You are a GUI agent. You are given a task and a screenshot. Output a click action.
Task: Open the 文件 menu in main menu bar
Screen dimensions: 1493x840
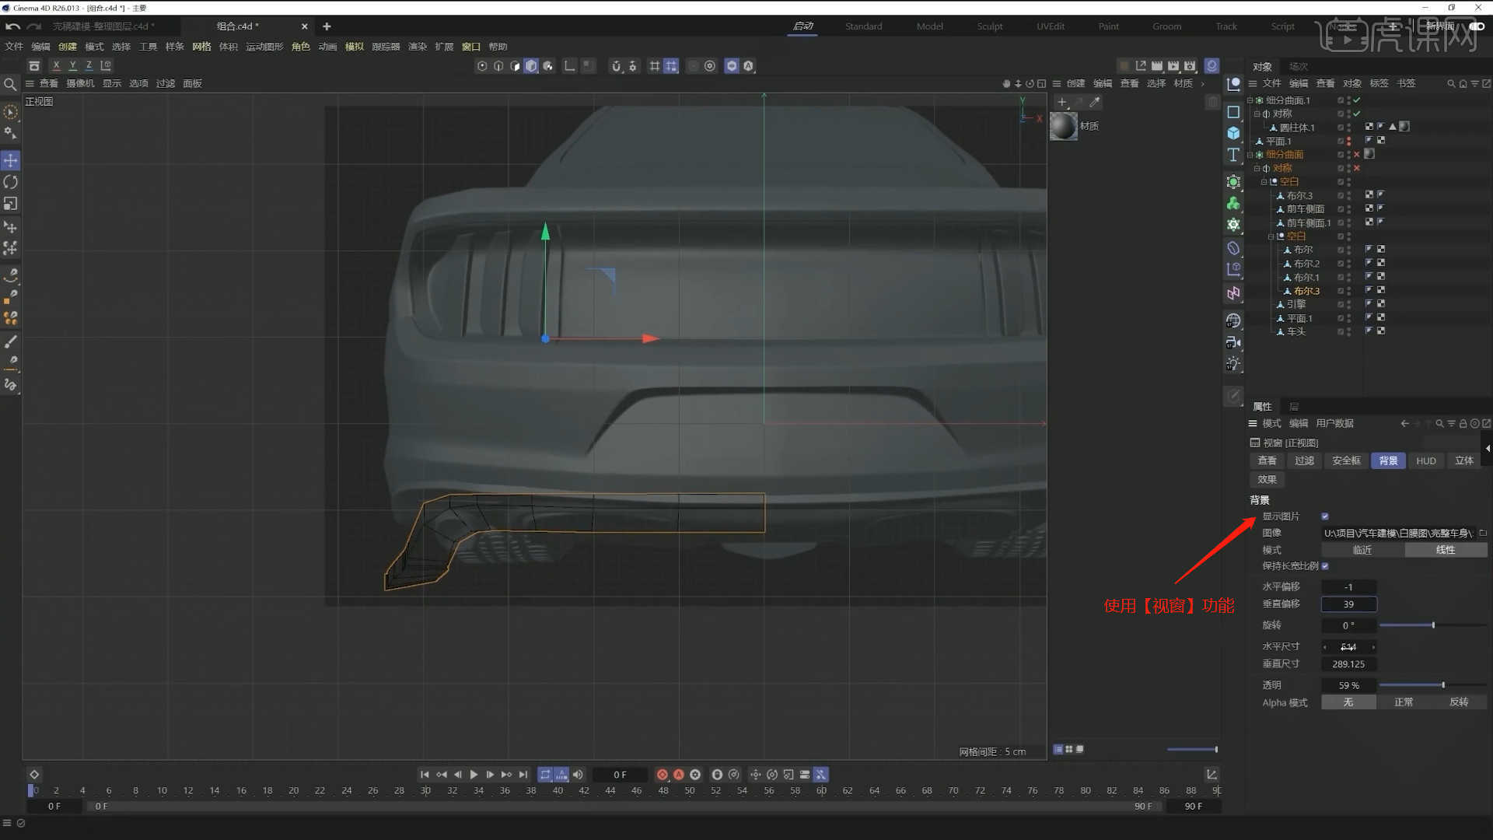point(14,47)
